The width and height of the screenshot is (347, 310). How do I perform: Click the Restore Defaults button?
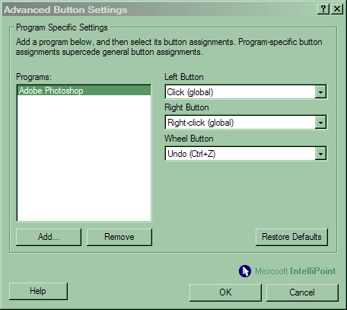tap(291, 237)
